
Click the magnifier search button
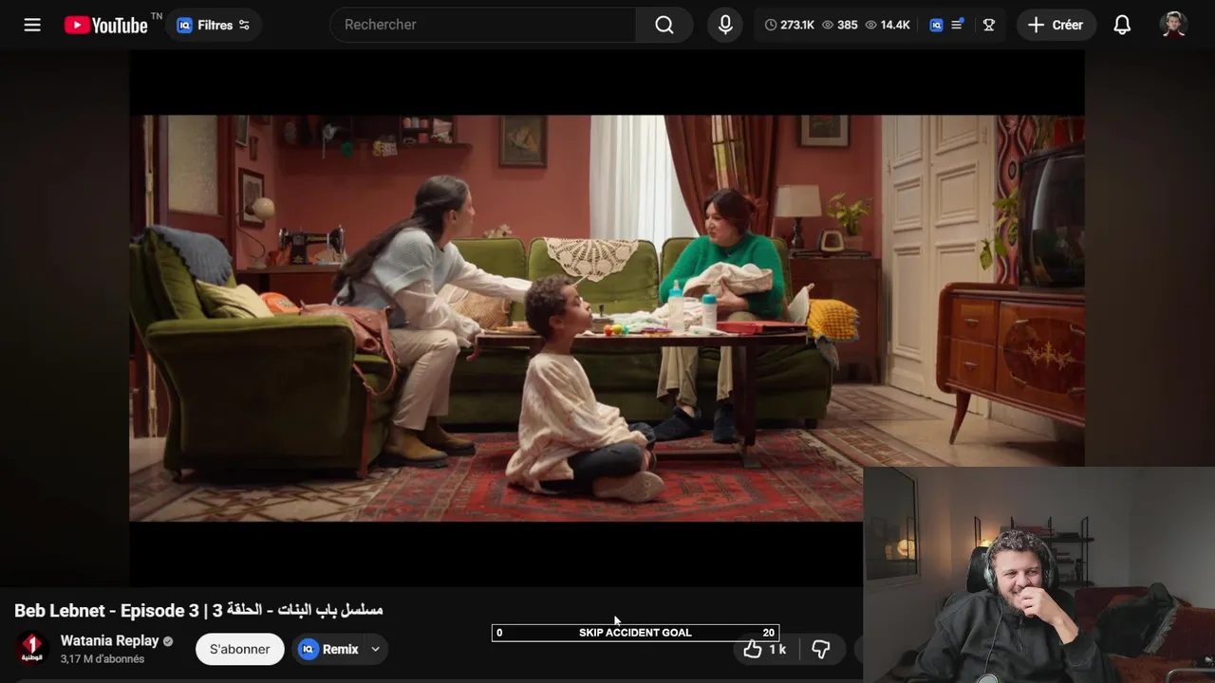(x=664, y=25)
